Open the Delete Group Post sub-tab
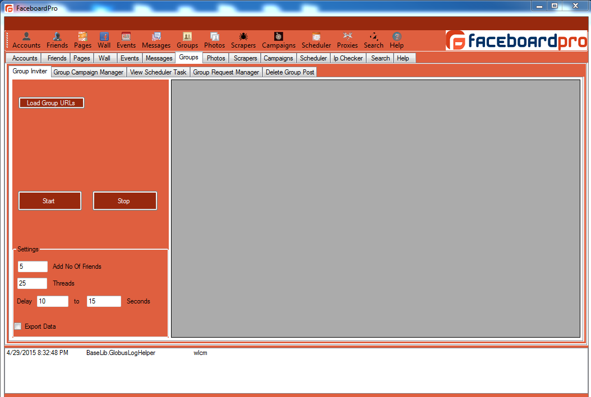Image resolution: width=591 pixels, height=397 pixels. tap(290, 72)
